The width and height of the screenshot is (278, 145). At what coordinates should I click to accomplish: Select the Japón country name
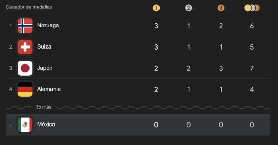[45, 68]
